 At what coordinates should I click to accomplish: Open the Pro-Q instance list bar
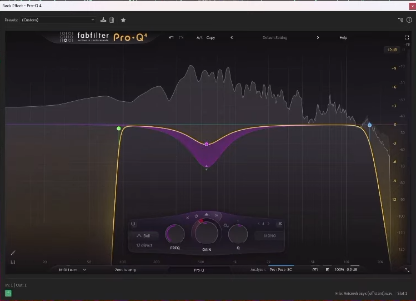[x=199, y=270]
